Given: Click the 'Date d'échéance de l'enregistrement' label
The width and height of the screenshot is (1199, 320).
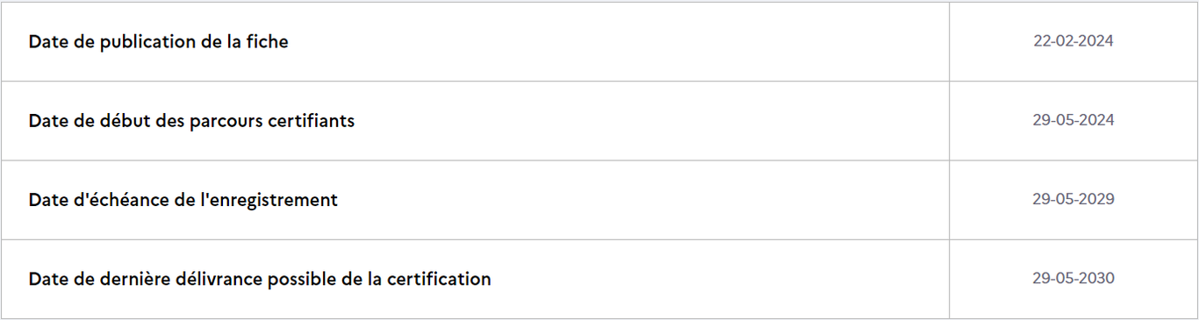Looking at the screenshot, I should [183, 200].
